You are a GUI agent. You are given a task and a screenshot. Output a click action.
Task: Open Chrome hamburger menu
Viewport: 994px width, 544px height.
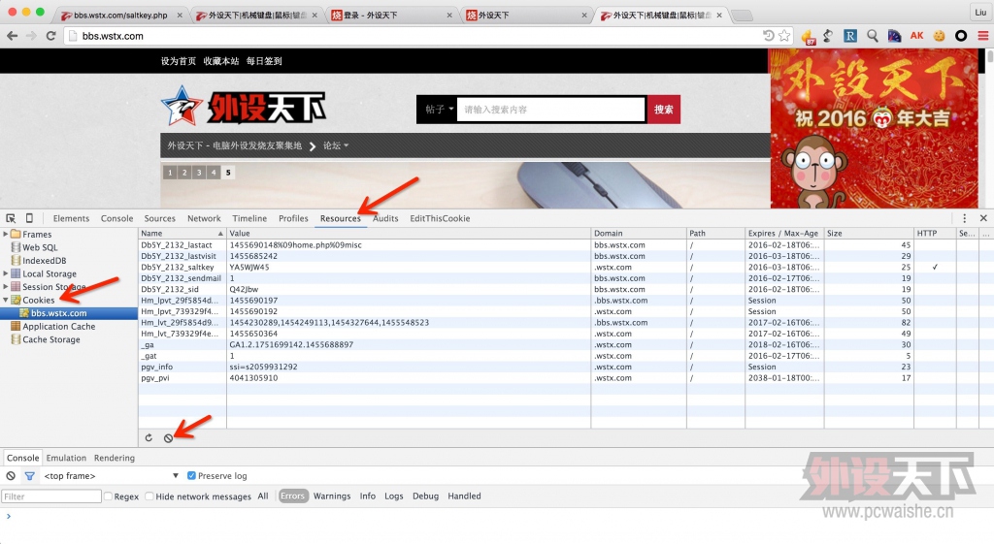pos(982,36)
